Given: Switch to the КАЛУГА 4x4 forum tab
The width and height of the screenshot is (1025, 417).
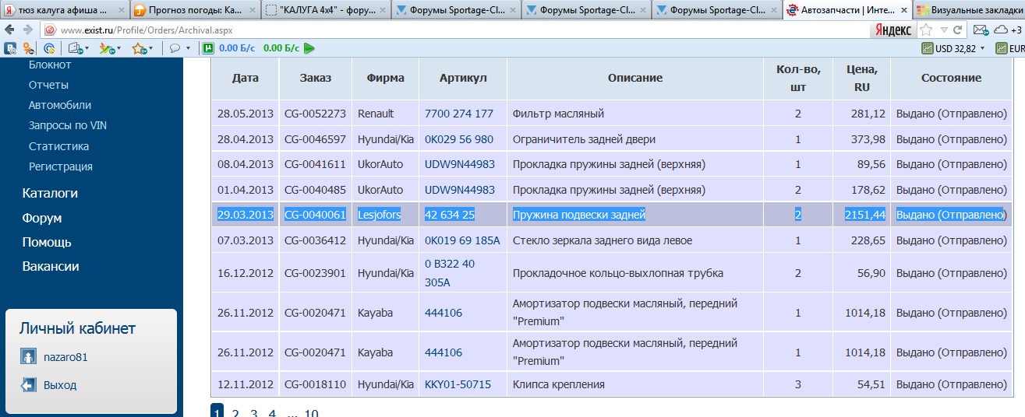Looking at the screenshot, I should point(326,10).
